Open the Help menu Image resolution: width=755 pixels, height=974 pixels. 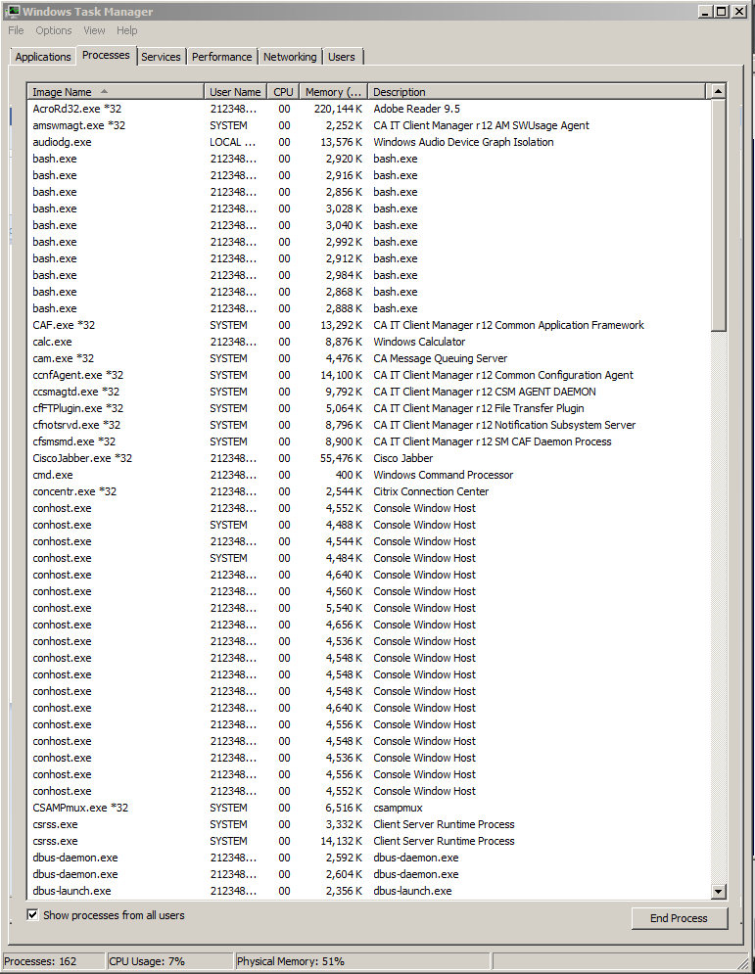126,30
